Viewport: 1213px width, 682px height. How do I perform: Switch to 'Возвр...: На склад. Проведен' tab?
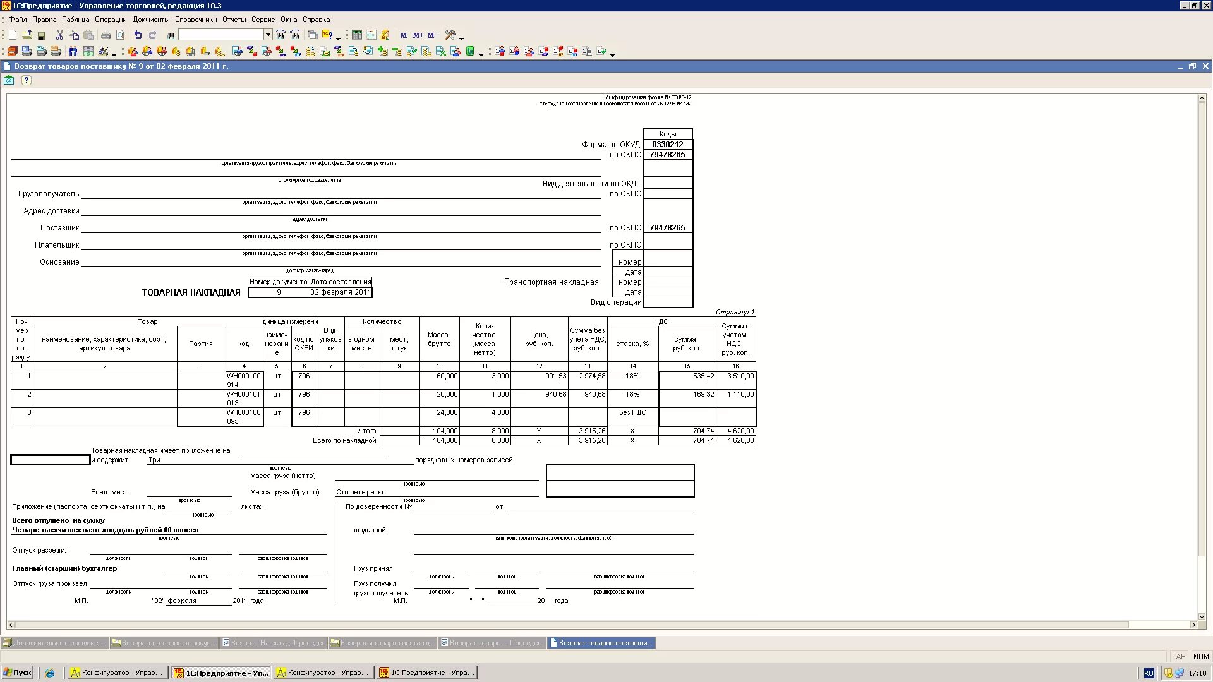(x=274, y=643)
